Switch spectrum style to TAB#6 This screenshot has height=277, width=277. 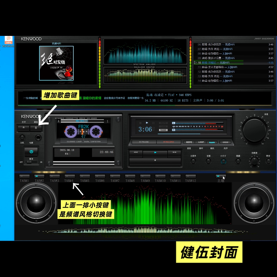(100, 176)
